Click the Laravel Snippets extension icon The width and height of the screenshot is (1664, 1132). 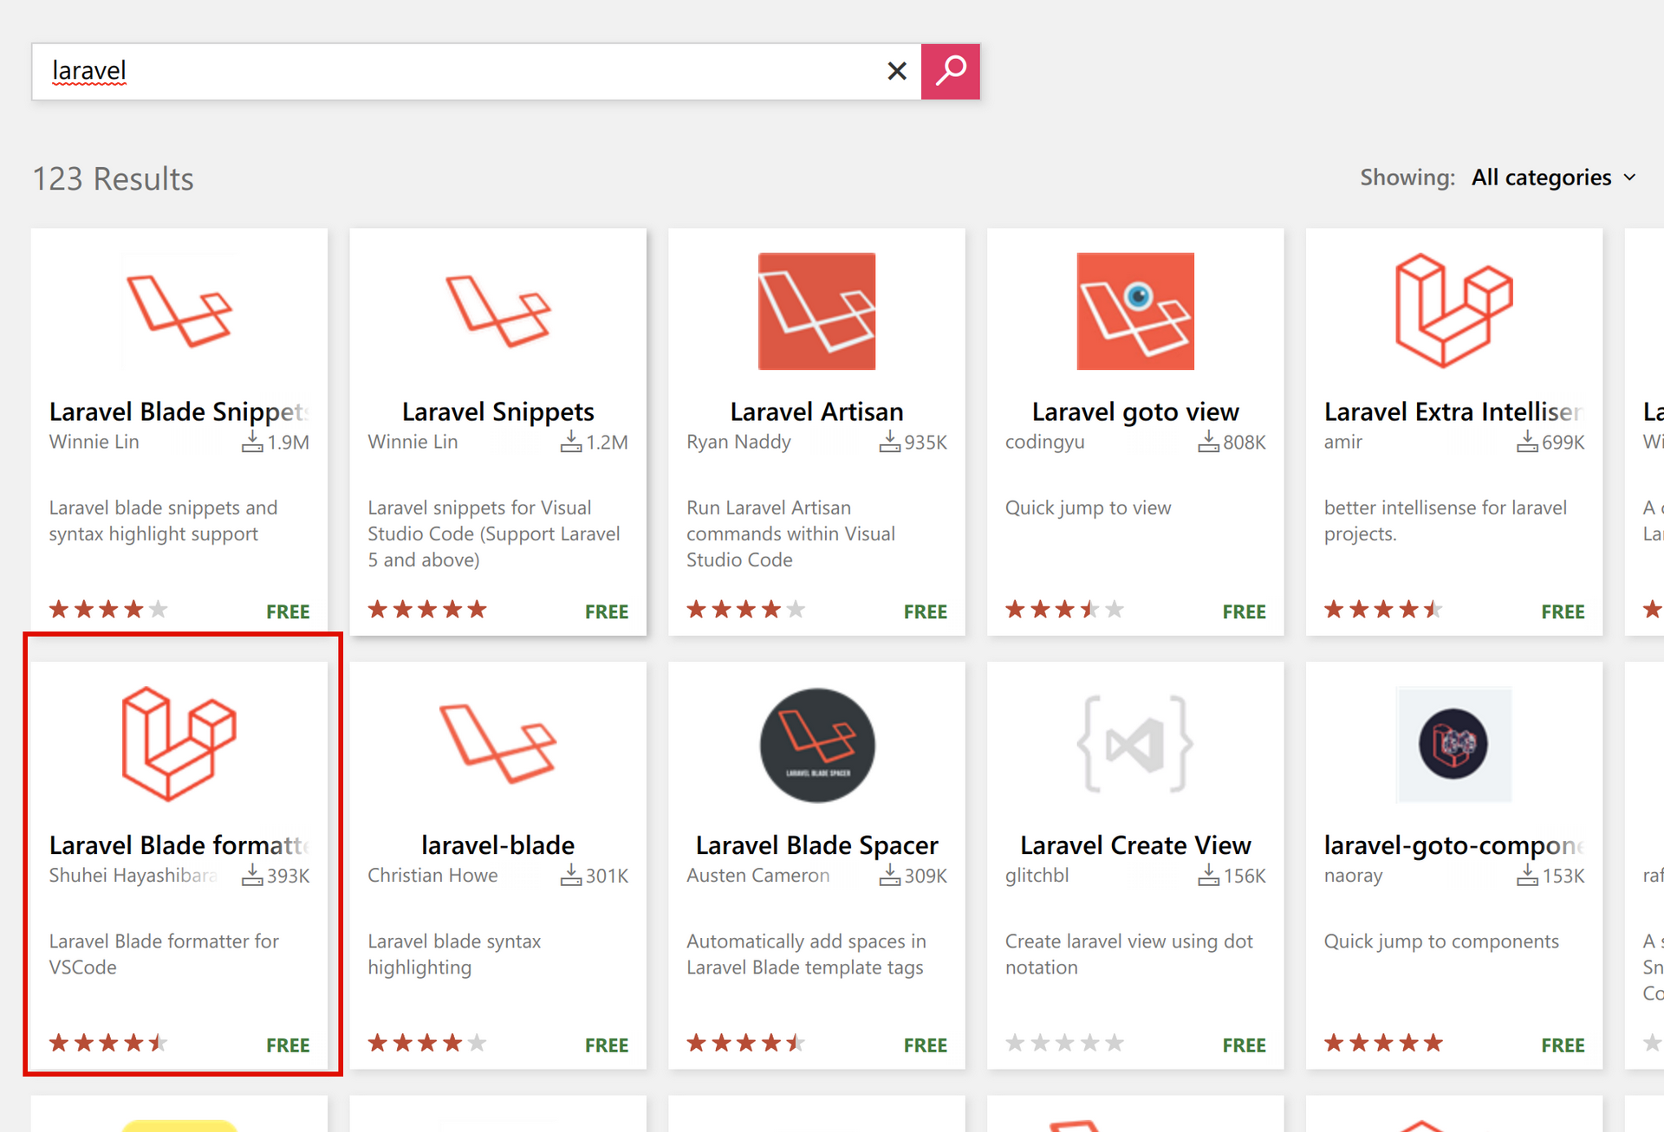(497, 311)
